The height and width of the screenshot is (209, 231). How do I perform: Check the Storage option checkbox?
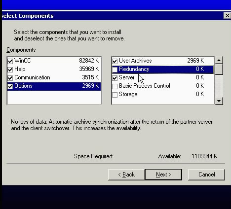click(x=115, y=95)
